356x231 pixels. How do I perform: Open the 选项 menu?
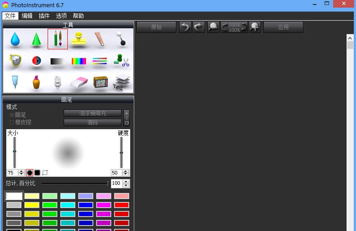[62, 16]
